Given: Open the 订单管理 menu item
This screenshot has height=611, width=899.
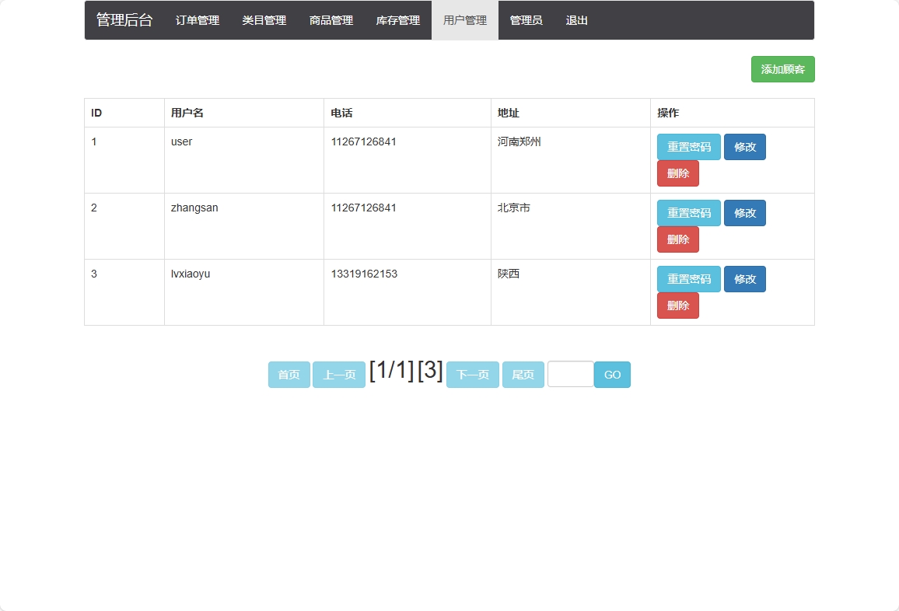Looking at the screenshot, I should [x=196, y=20].
